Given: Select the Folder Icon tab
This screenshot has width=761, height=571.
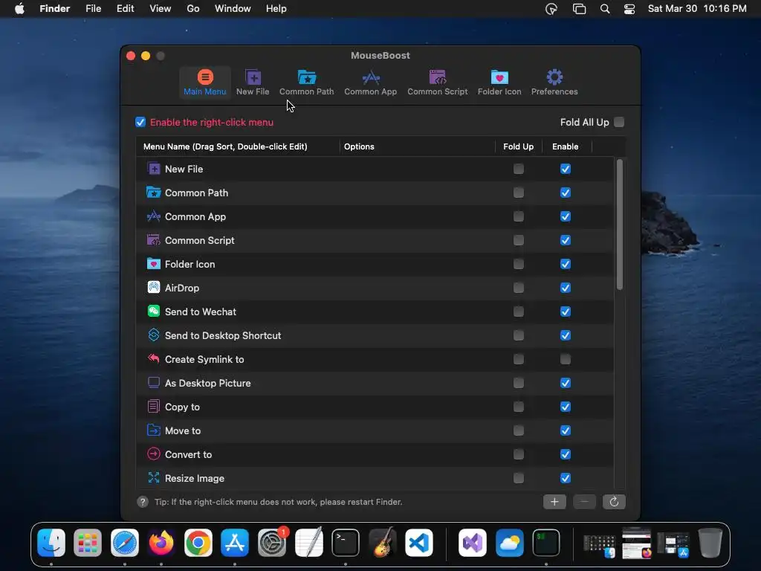Looking at the screenshot, I should 499,83.
